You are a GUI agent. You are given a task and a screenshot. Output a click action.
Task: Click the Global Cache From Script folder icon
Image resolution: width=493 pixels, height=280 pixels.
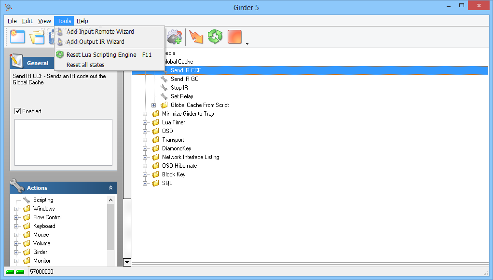point(164,105)
